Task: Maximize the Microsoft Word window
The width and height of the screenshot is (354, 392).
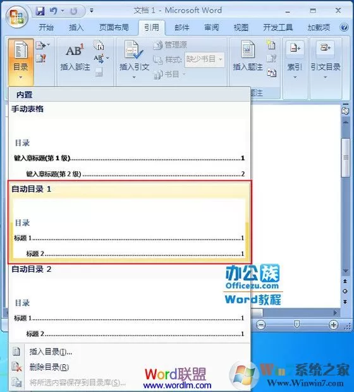Action: 313,11
